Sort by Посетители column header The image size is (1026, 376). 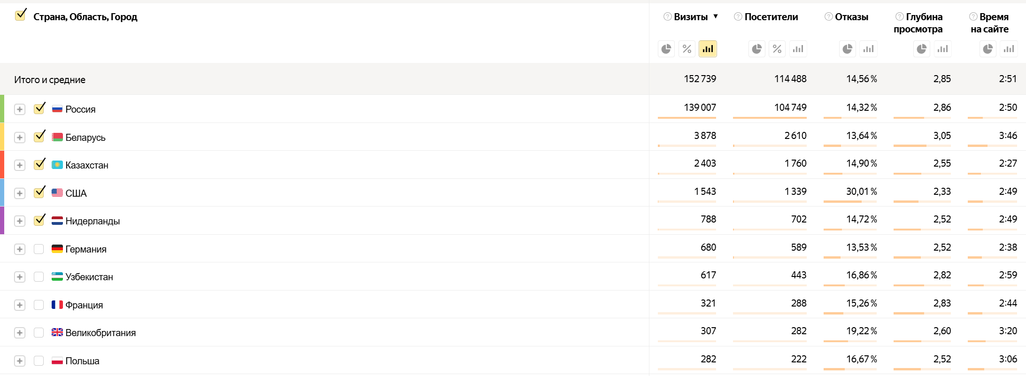771,17
